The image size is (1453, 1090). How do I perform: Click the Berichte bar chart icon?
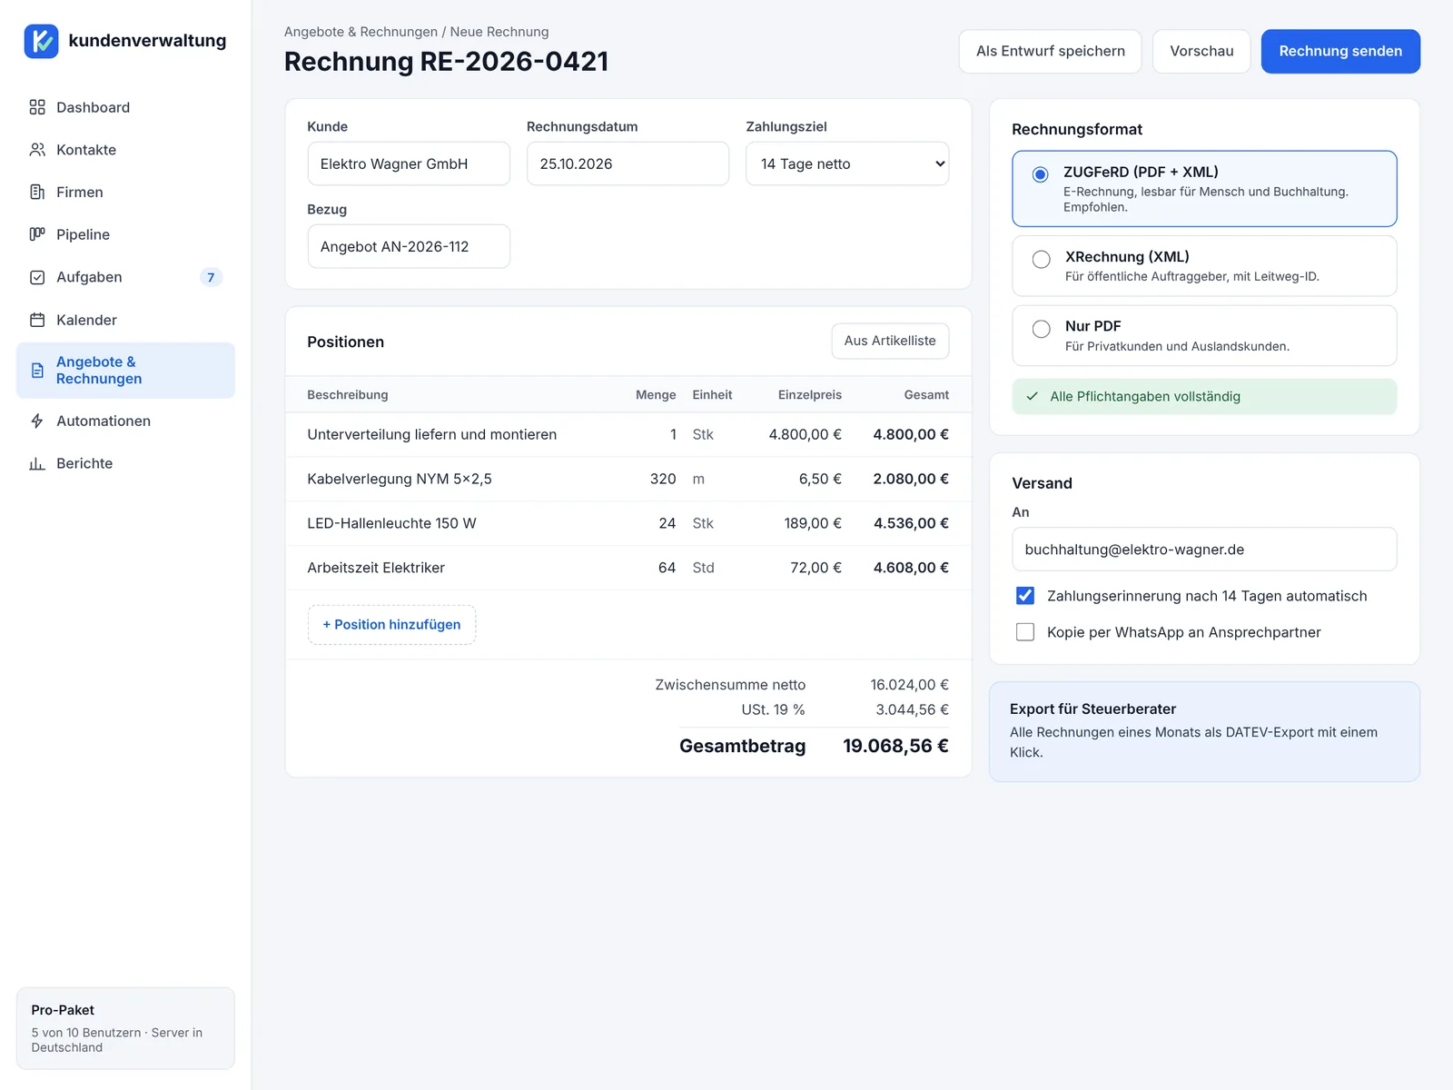[37, 463]
